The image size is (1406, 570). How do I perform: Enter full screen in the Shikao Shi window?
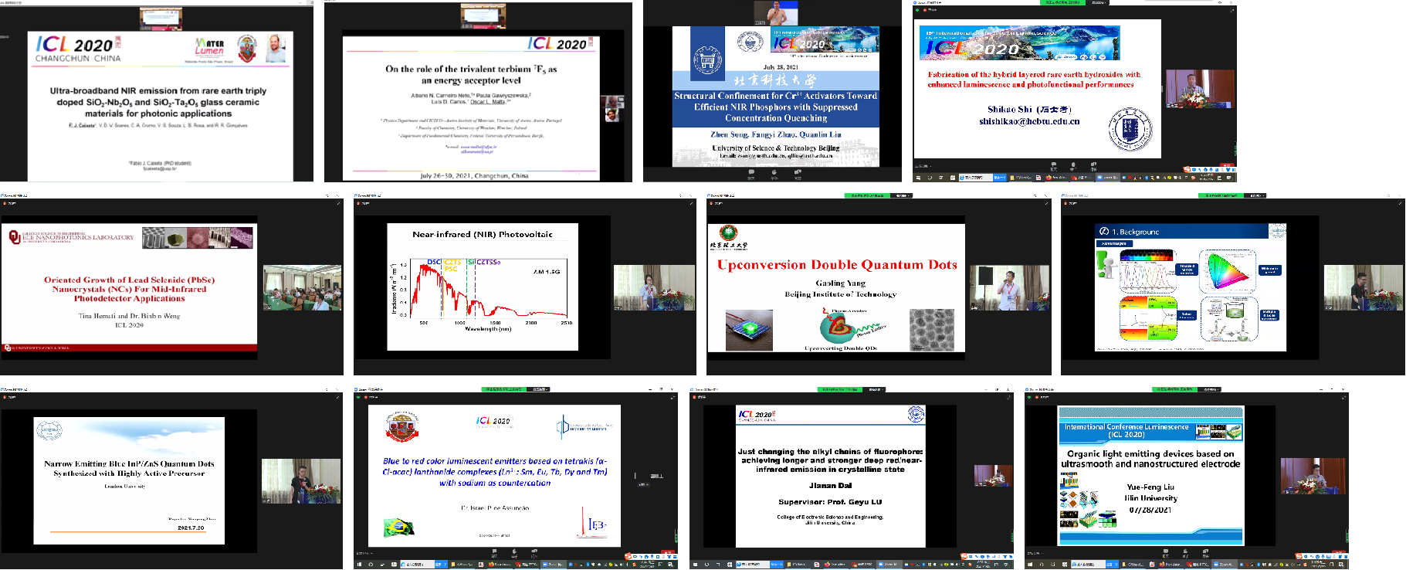point(1232,10)
